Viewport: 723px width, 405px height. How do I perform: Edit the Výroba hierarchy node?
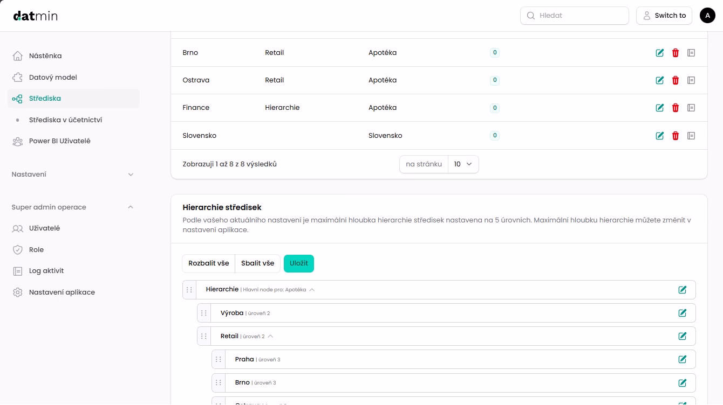tap(682, 313)
